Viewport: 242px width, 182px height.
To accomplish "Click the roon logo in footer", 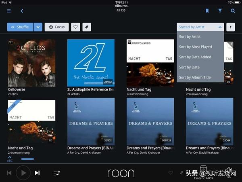I will click(x=121, y=173).
